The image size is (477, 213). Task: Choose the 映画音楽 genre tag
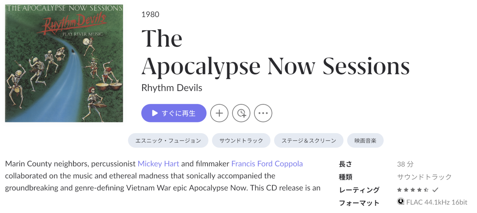(x=365, y=141)
